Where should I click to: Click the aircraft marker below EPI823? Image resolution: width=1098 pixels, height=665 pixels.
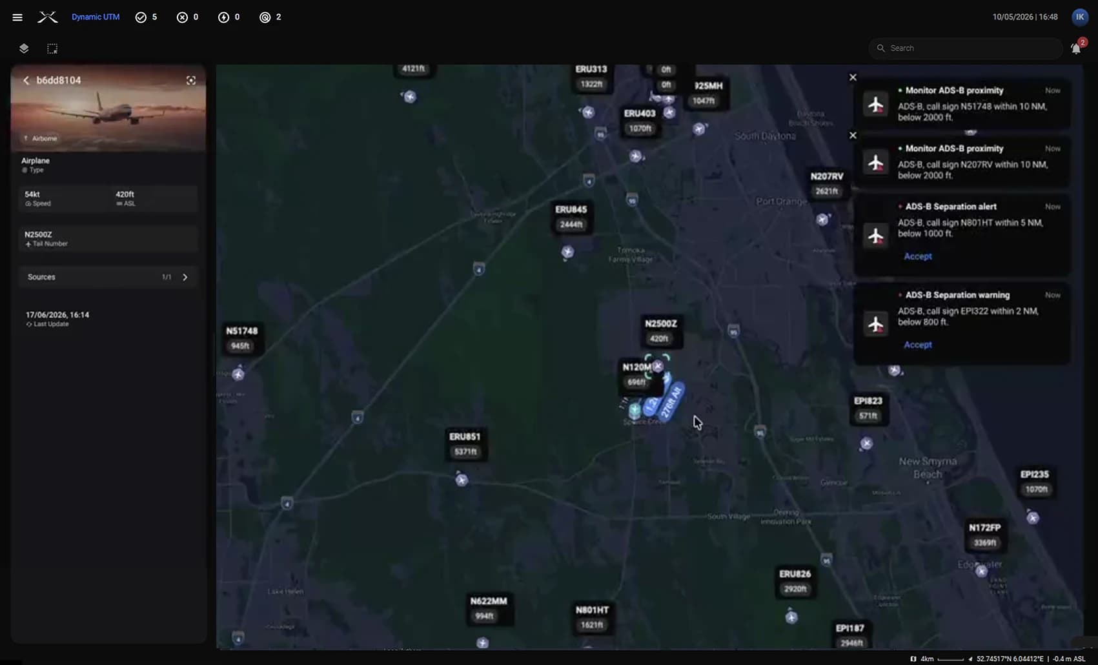tap(866, 444)
